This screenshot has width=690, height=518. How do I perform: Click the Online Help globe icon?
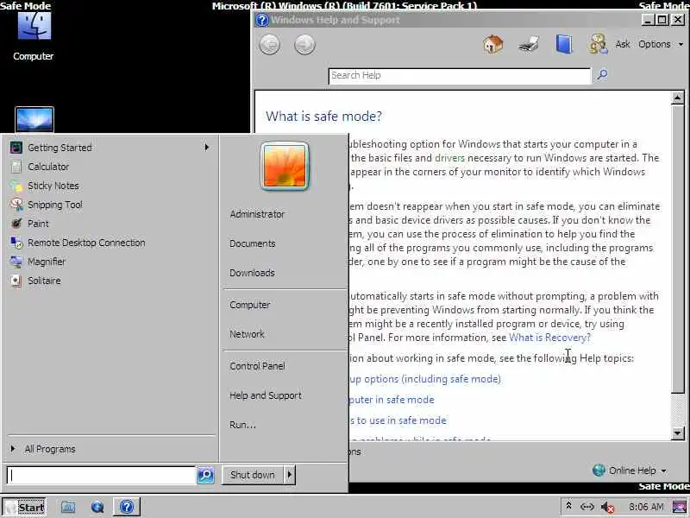pyautogui.click(x=599, y=471)
